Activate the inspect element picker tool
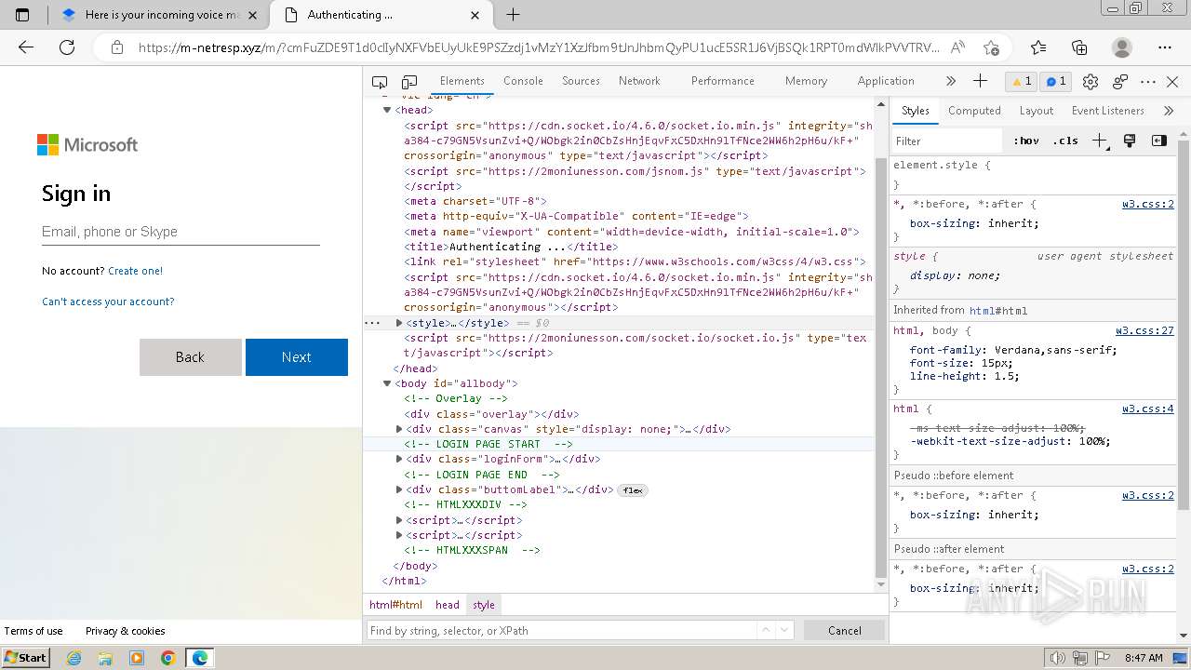Image resolution: width=1191 pixels, height=670 pixels. [x=380, y=82]
